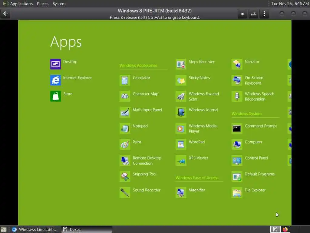
Task: Open the Sound Recorder microphone icon
Action: (x=125, y=193)
